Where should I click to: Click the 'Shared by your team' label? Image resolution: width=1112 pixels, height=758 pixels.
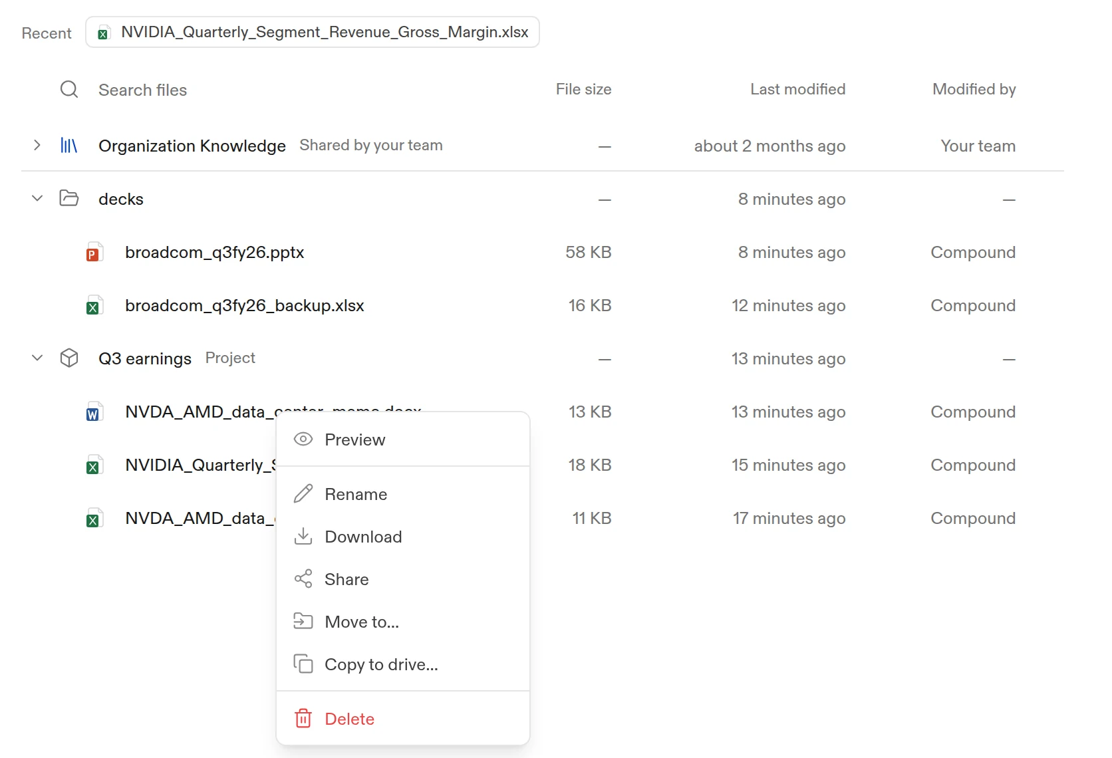(370, 145)
